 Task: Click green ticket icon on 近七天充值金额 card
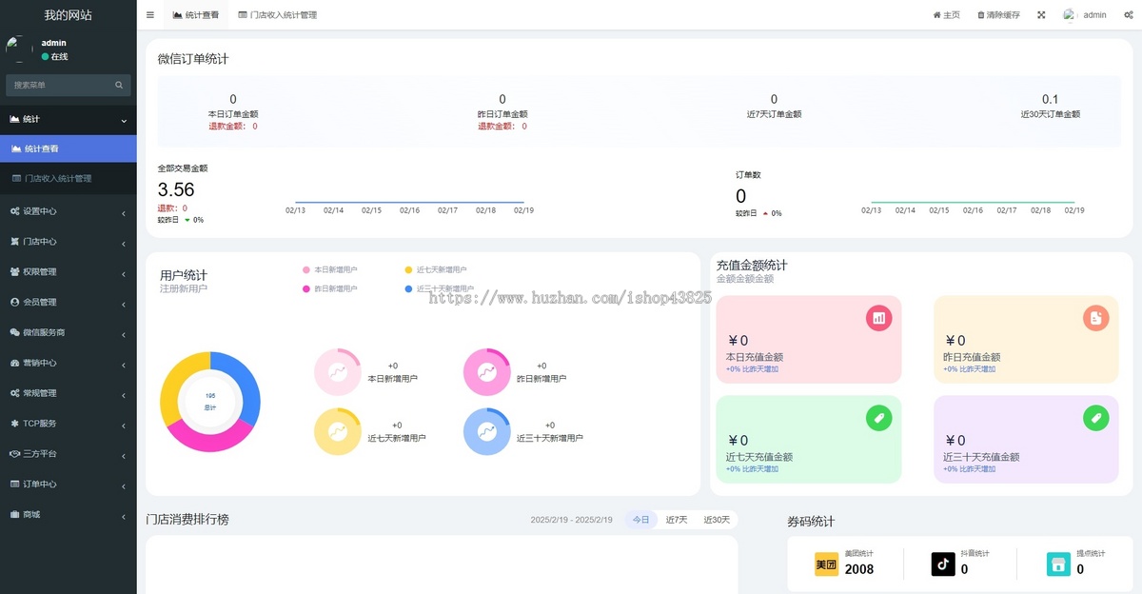tap(878, 418)
